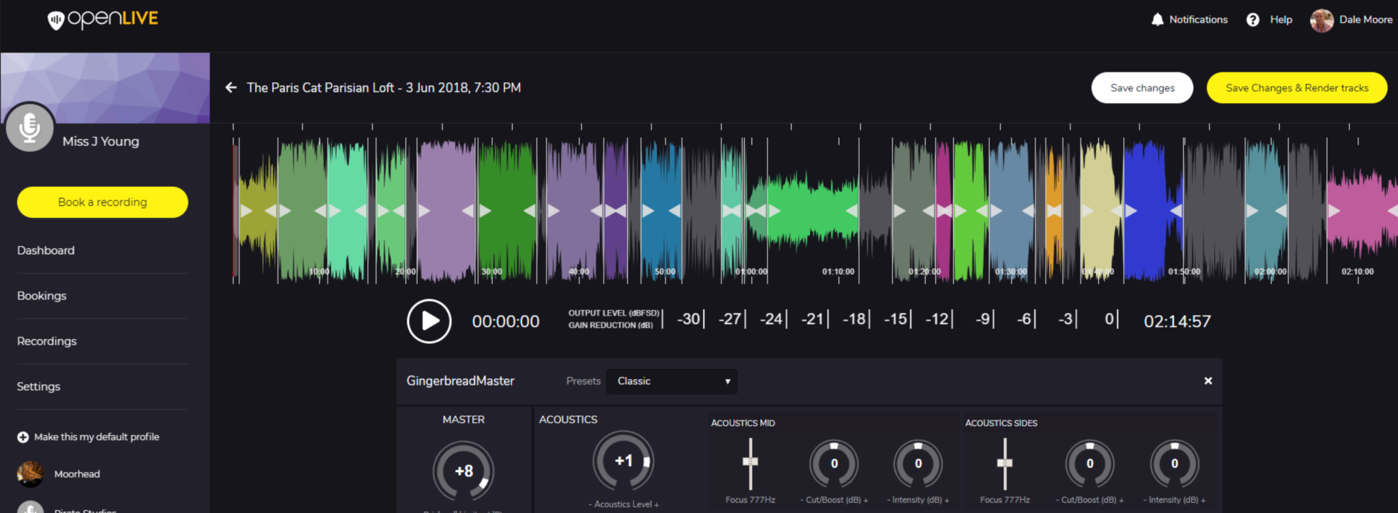Go back using the left arrow icon
The image size is (1398, 513).
[x=231, y=87]
